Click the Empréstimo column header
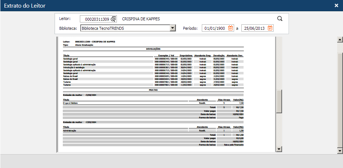The width and height of the screenshot is (343, 168). pos(186,55)
